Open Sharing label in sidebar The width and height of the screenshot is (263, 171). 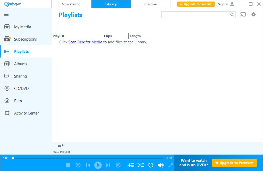(x=21, y=76)
